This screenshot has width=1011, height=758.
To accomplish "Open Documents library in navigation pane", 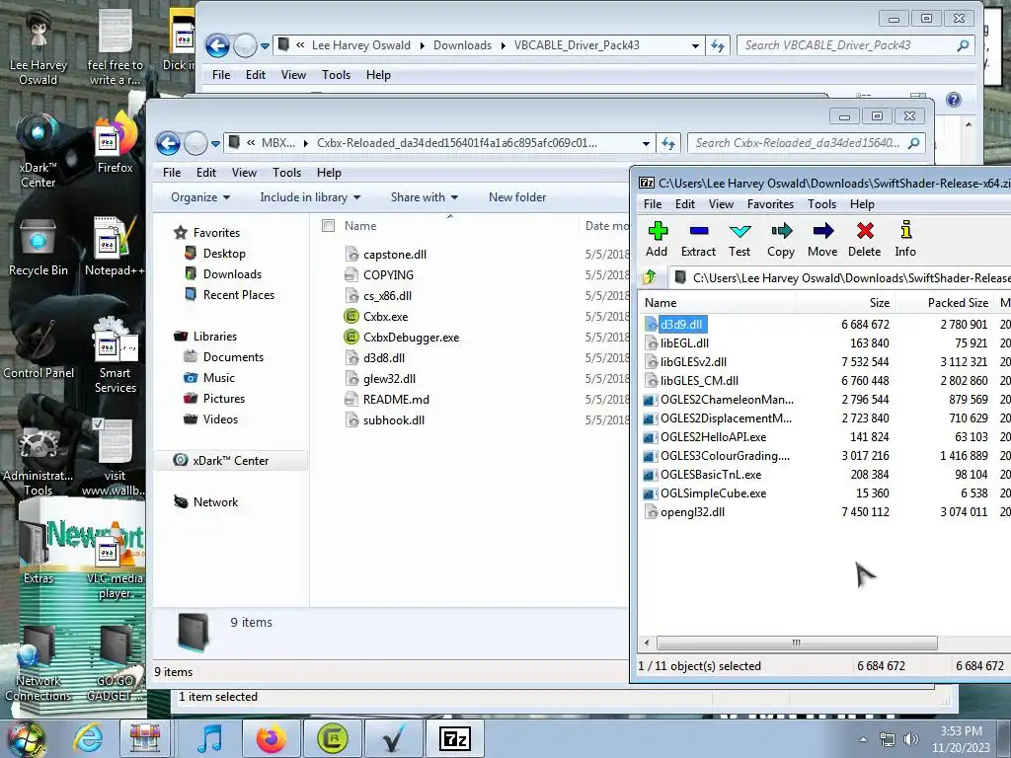I will click(x=233, y=357).
